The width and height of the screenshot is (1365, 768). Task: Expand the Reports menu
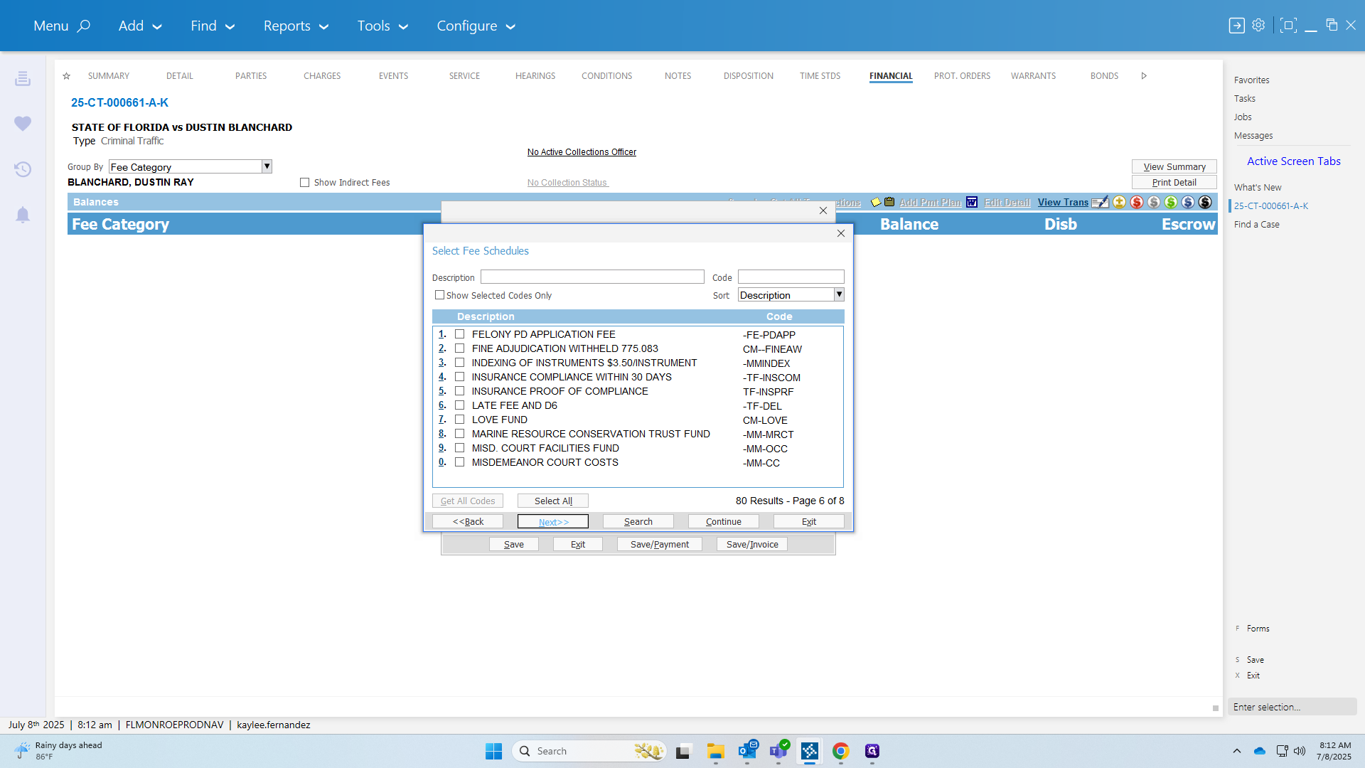coord(296,26)
